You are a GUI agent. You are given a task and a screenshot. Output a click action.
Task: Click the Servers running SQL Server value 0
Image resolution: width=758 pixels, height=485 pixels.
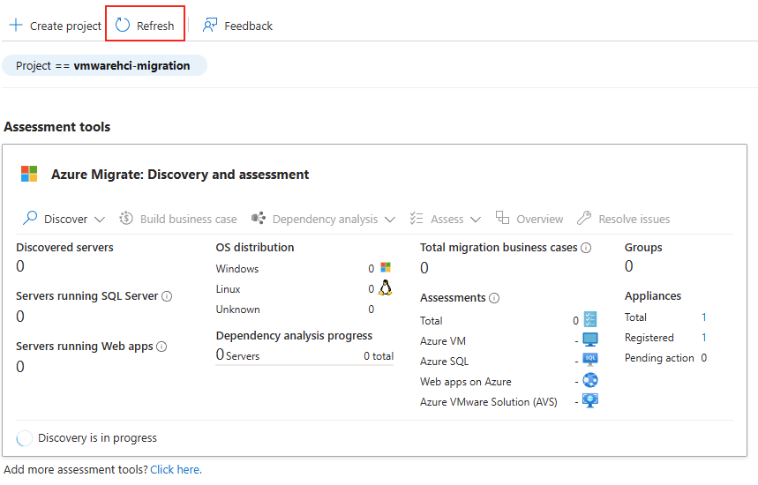[x=20, y=317]
